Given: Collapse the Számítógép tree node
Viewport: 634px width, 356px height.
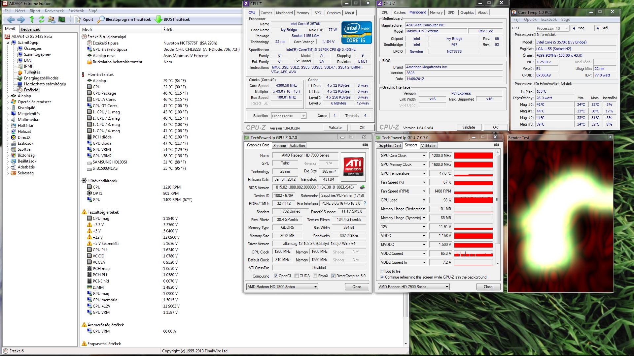Looking at the screenshot, I should click(8, 43).
